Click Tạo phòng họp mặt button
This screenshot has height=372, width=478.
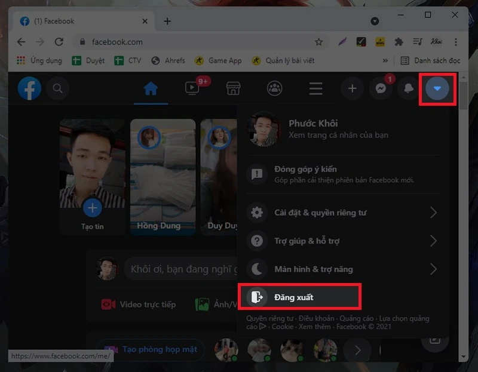click(x=153, y=349)
